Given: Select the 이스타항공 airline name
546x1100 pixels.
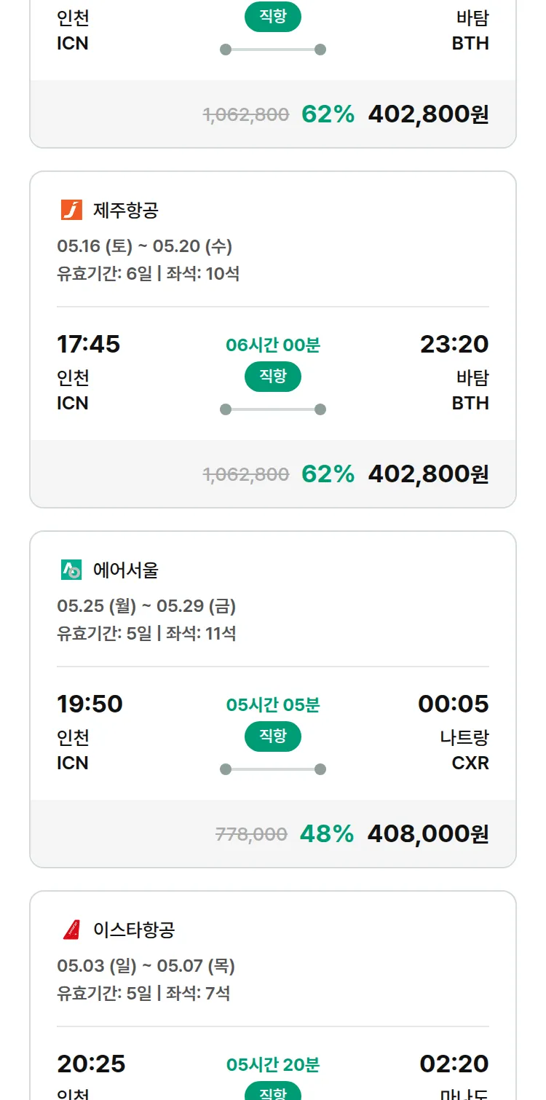Looking at the screenshot, I should pyautogui.click(x=134, y=930).
